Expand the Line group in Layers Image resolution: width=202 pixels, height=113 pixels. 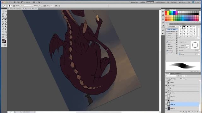168,86
